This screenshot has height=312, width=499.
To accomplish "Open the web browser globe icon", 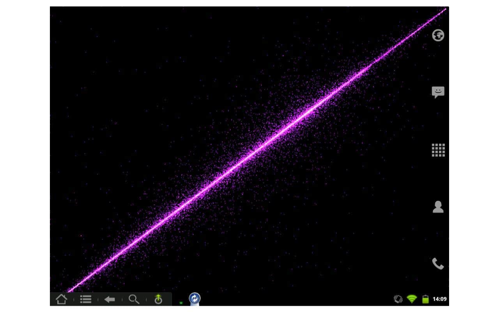I will (438, 35).
